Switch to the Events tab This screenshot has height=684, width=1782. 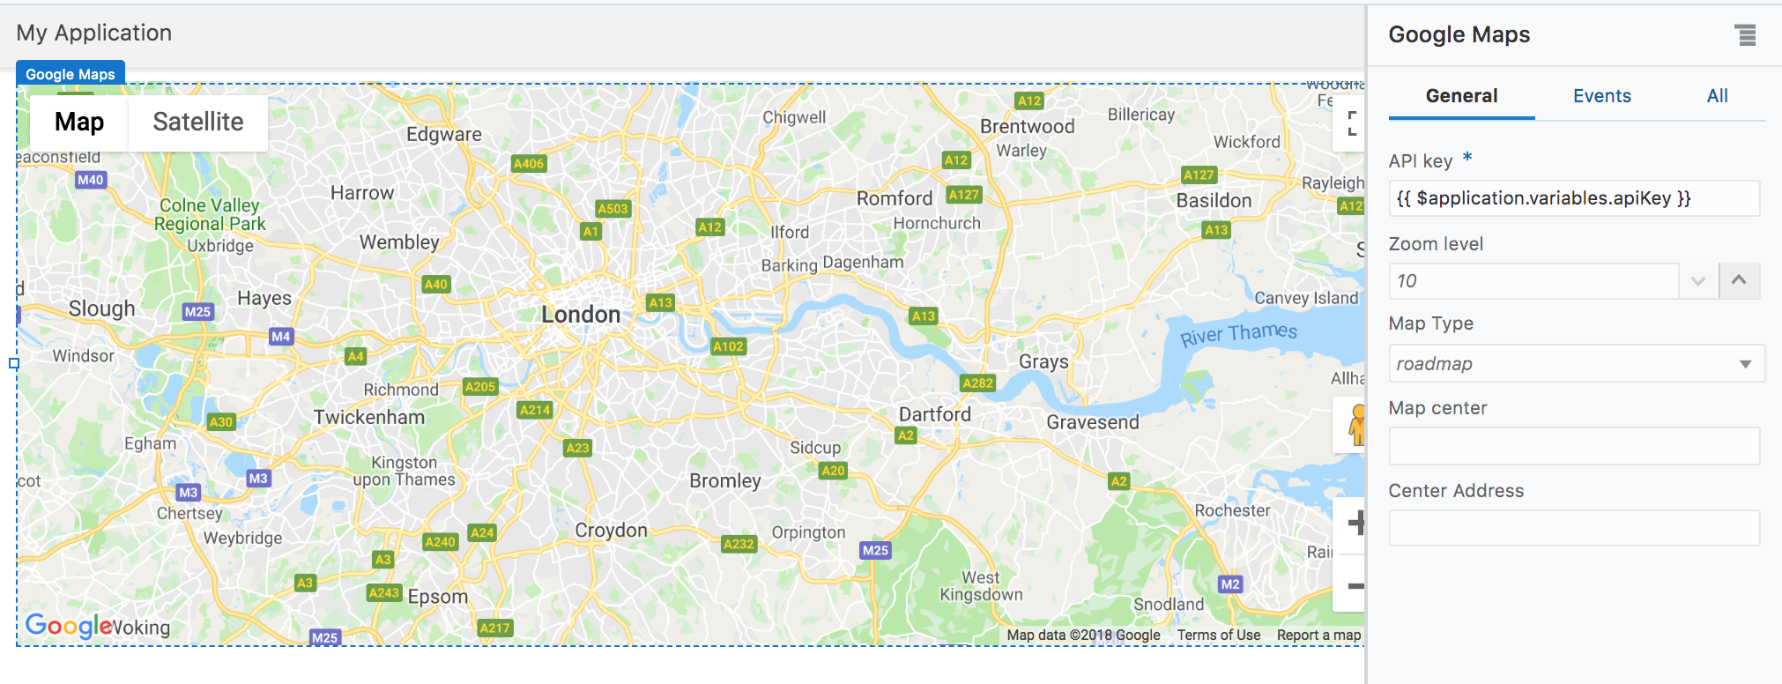click(x=1601, y=96)
